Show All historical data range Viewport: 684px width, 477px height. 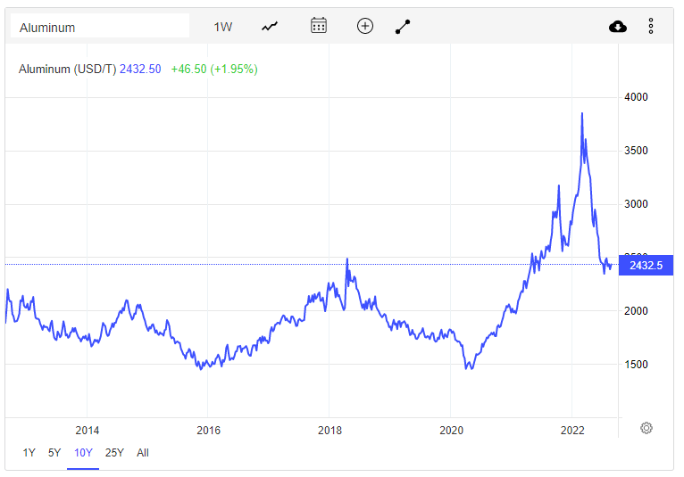click(143, 453)
